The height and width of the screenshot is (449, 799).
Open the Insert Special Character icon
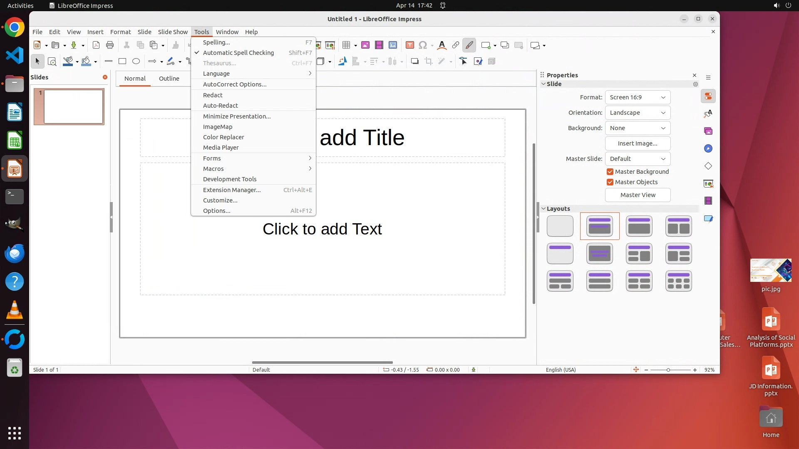tap(423, 45)
